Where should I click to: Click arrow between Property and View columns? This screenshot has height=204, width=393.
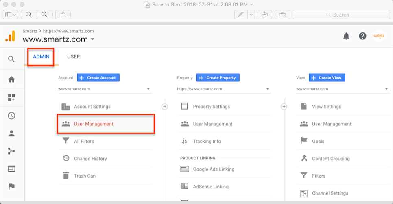coord(284,107)
